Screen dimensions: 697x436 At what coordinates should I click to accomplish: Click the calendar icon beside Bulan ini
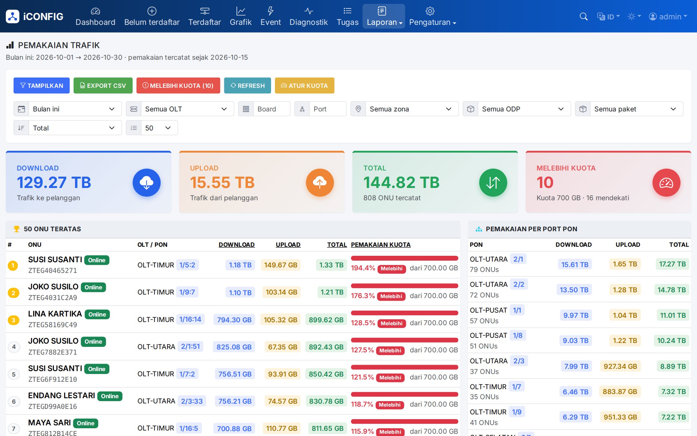(21, 109)
